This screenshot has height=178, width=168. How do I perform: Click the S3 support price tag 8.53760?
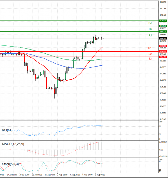[x=163, y=57]
